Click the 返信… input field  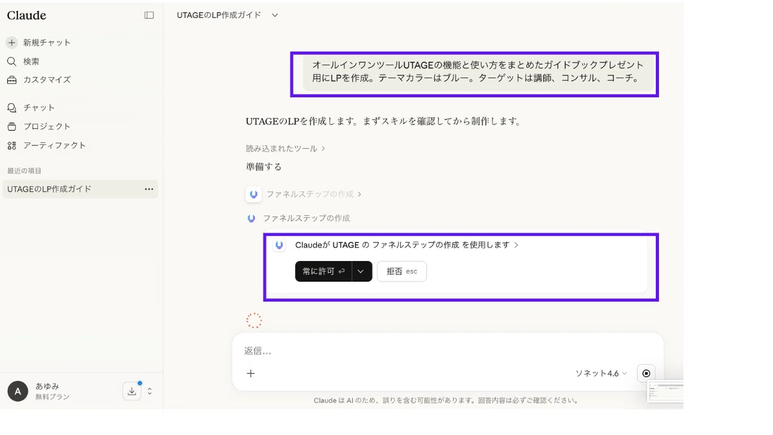(x=448, y=351)
